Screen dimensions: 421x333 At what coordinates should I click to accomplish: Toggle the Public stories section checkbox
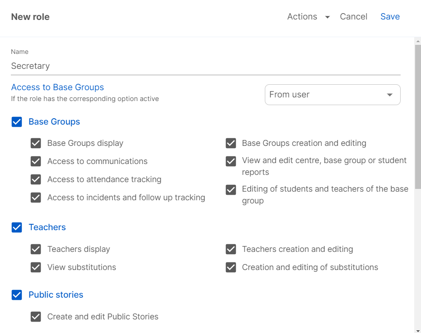click(17, 295)
